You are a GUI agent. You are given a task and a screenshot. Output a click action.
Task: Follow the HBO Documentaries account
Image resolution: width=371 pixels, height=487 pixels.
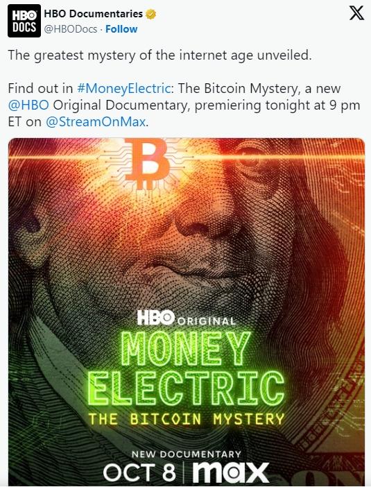click(121, 29)
